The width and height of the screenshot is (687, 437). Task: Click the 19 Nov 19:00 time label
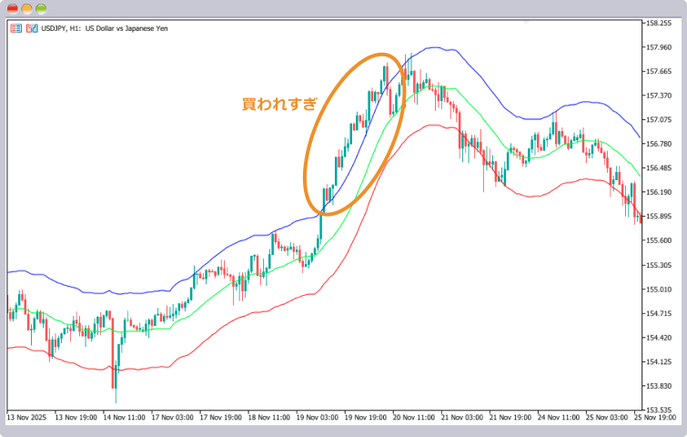[x=366, y=417]
